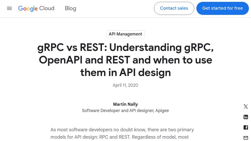Click the April 11, 2020 date
251x141 pixels.
point(125,85)
